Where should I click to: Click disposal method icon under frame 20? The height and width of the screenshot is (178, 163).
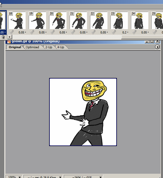pos(53,32)
